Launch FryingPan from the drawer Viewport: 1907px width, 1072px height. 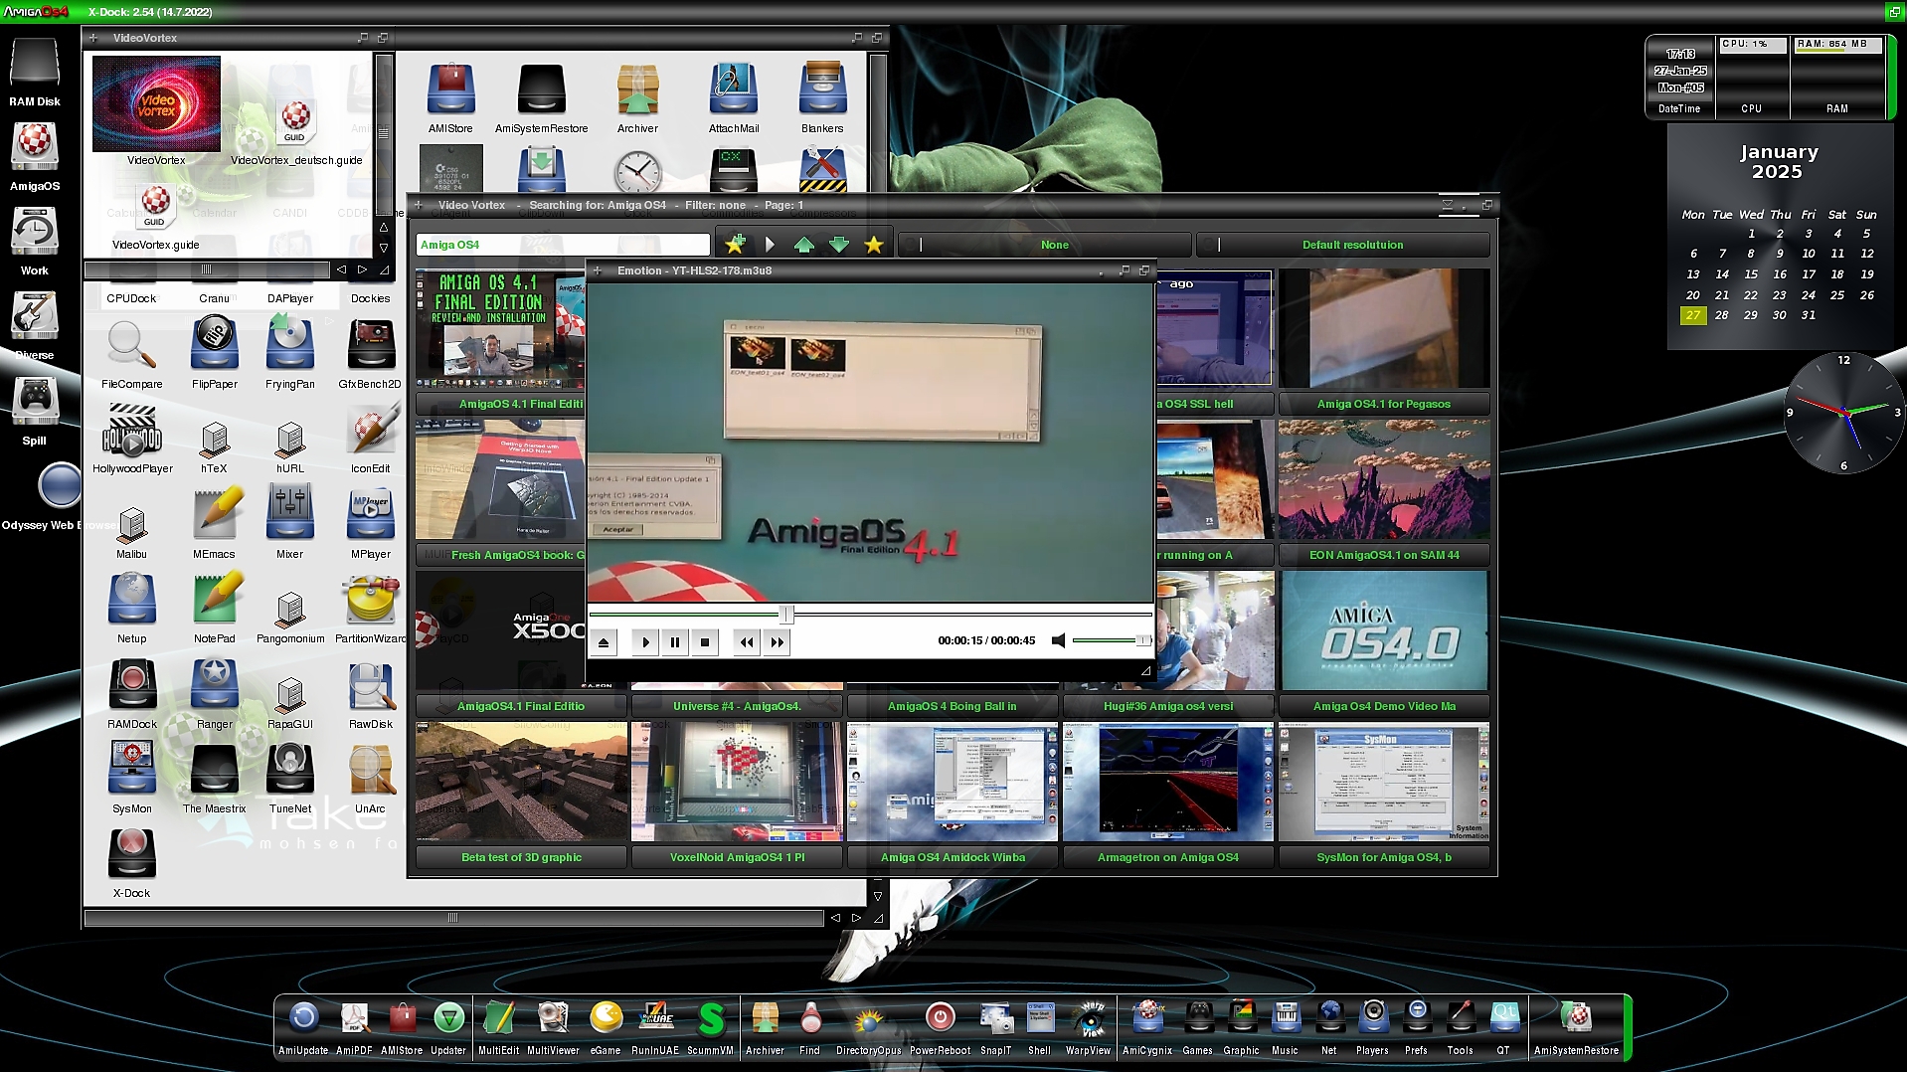tap(289, 343)
